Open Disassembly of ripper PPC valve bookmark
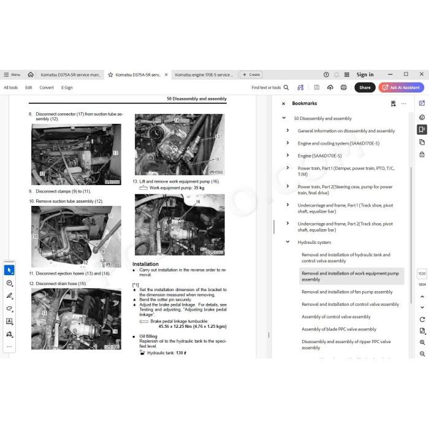 (x=346, y=344)
